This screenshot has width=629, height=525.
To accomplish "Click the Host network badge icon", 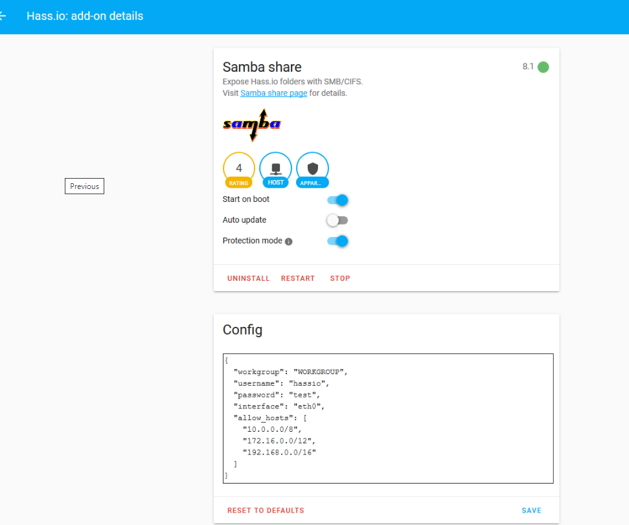I will (x=275, y=170).
